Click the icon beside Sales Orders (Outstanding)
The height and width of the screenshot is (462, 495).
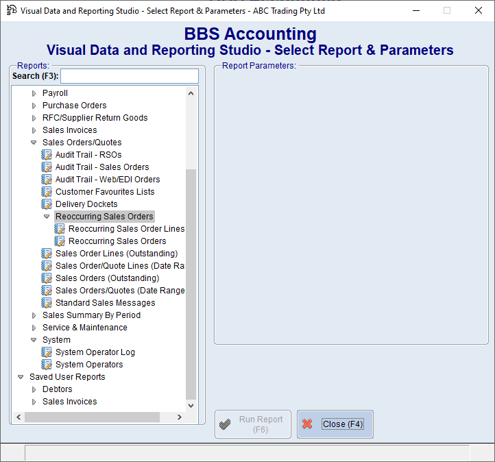pos(47,278)
